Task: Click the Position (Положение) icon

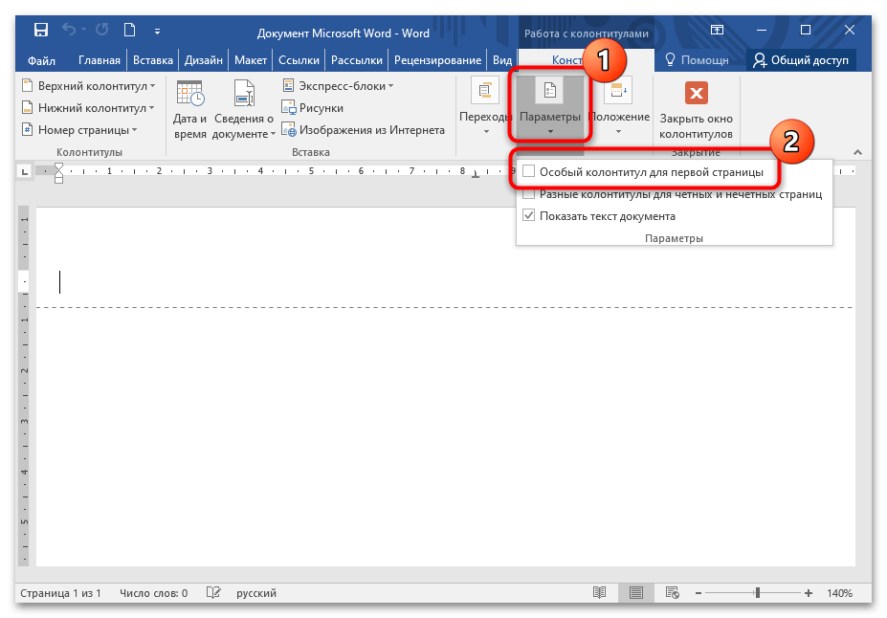Action: 619,93
